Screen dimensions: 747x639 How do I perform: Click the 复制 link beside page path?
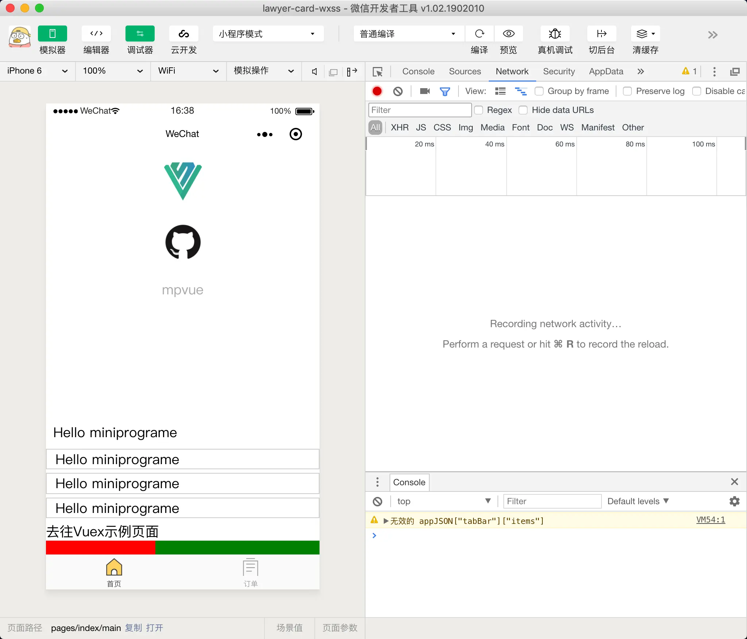click(133, 628)
